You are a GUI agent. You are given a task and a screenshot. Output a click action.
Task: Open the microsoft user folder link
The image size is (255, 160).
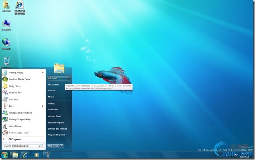click(59, 78)
